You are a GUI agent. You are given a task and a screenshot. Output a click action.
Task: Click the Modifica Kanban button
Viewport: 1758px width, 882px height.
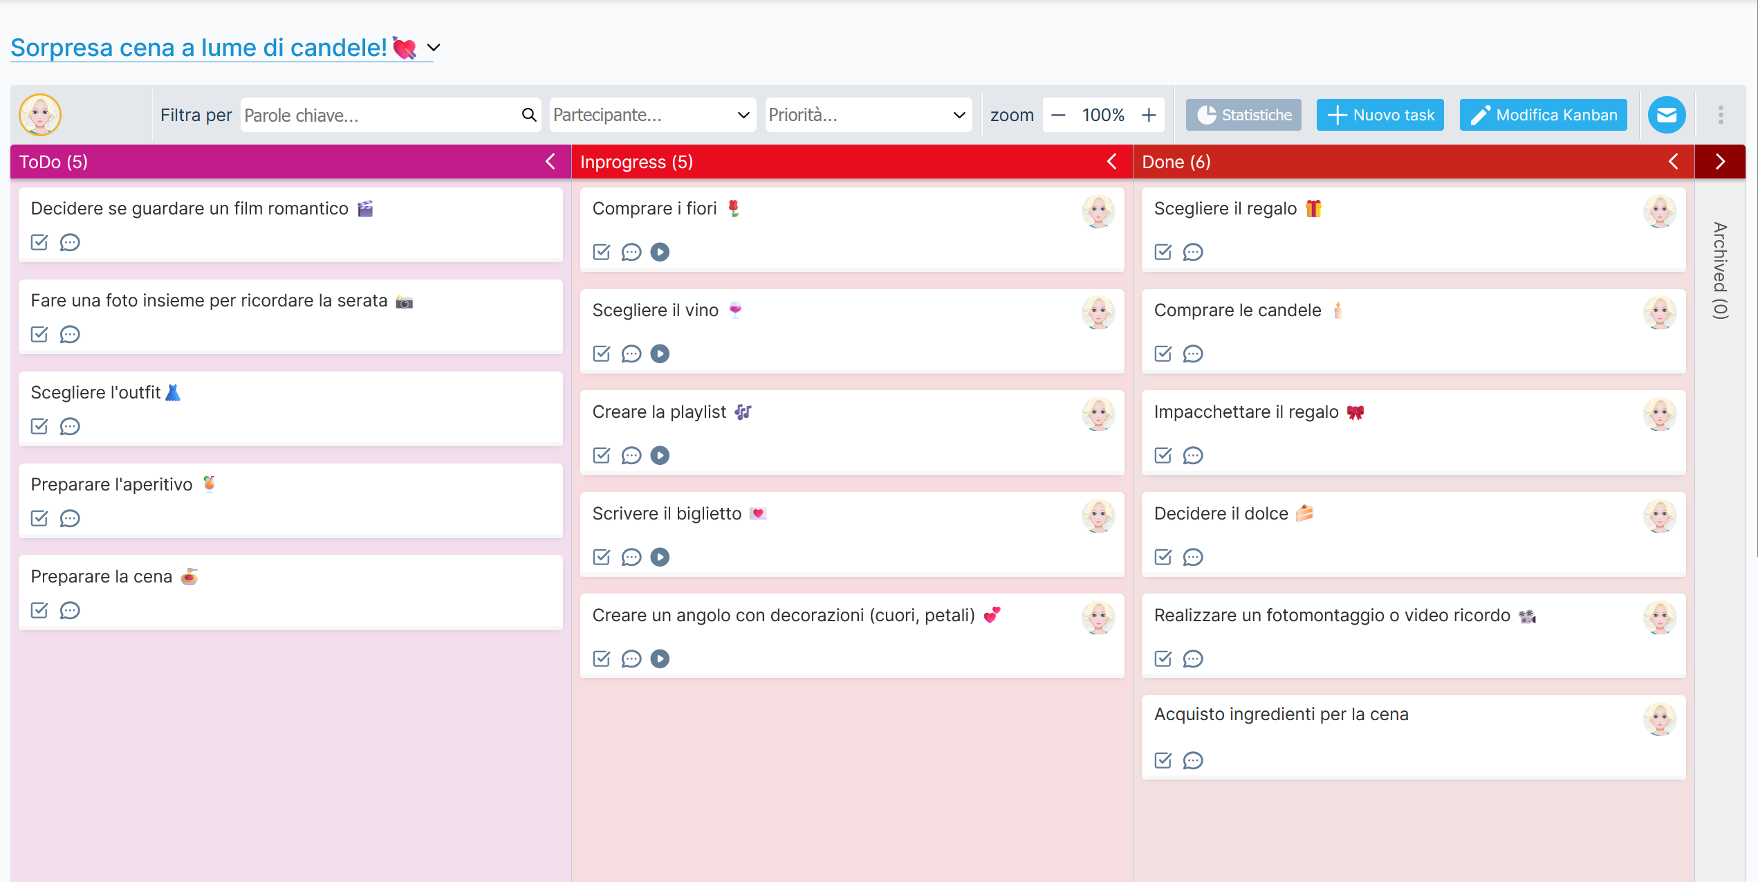(x=1542, y=114)
